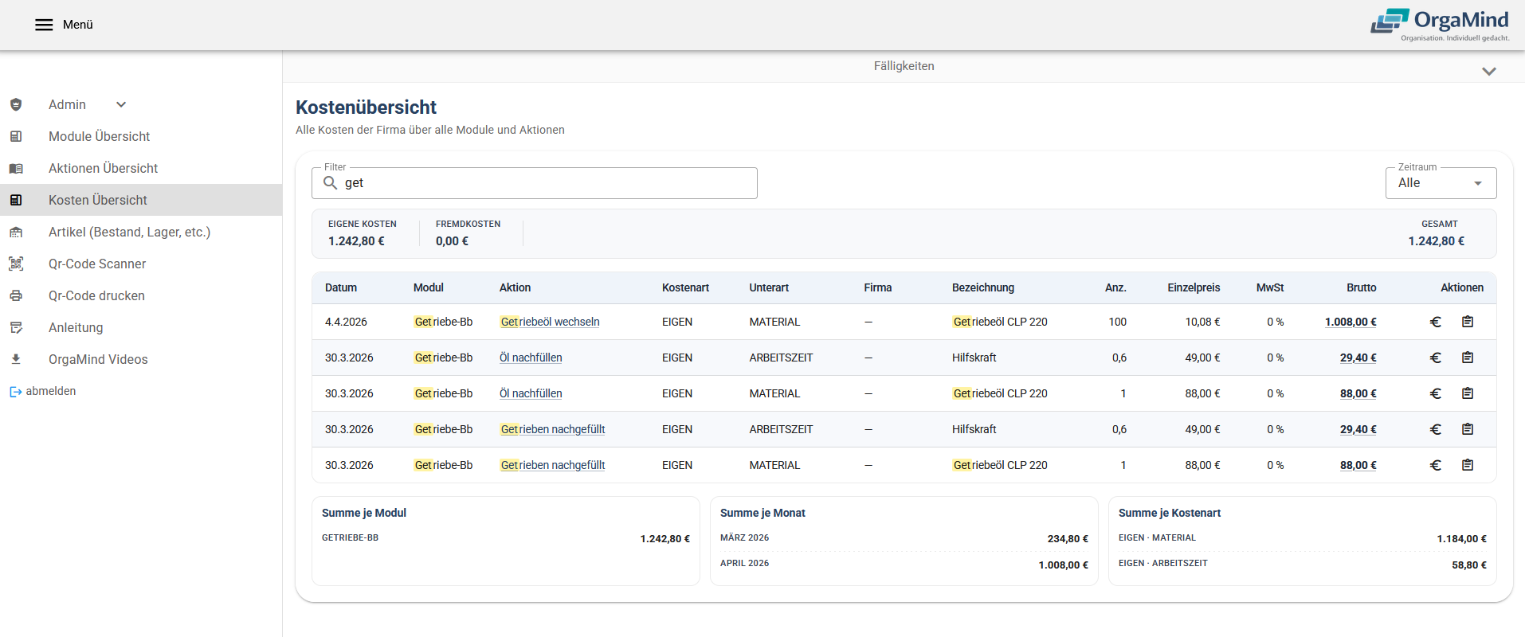Expand the Admin menu chevron
1525x637 pixels.
pyautogui.click(x=121, y=104)
